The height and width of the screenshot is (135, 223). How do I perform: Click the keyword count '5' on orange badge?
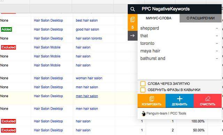[132, 27]
